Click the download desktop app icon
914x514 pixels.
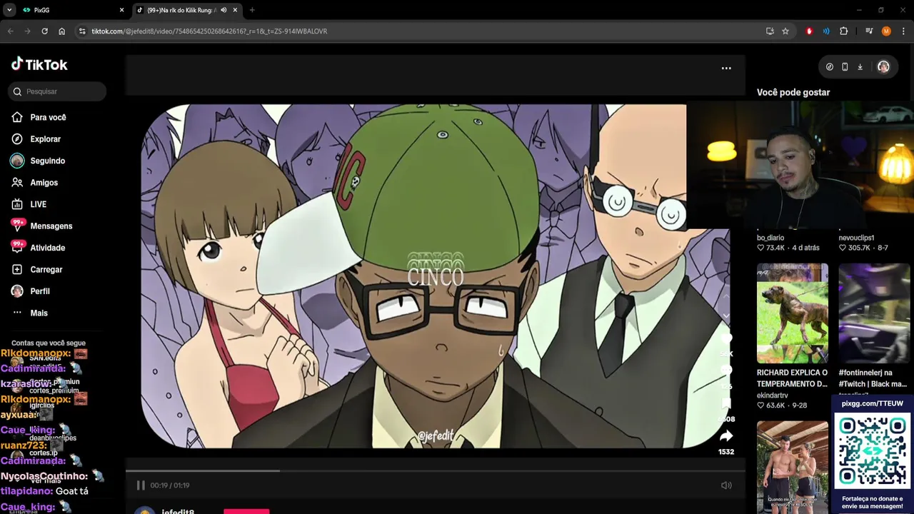860,66
